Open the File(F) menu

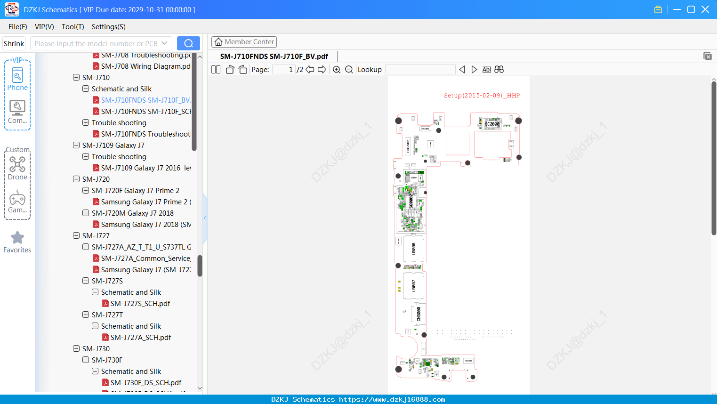click(18, 27)
